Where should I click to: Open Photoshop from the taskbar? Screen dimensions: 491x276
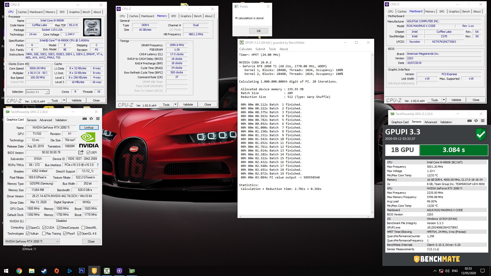(x=82, y=271)
